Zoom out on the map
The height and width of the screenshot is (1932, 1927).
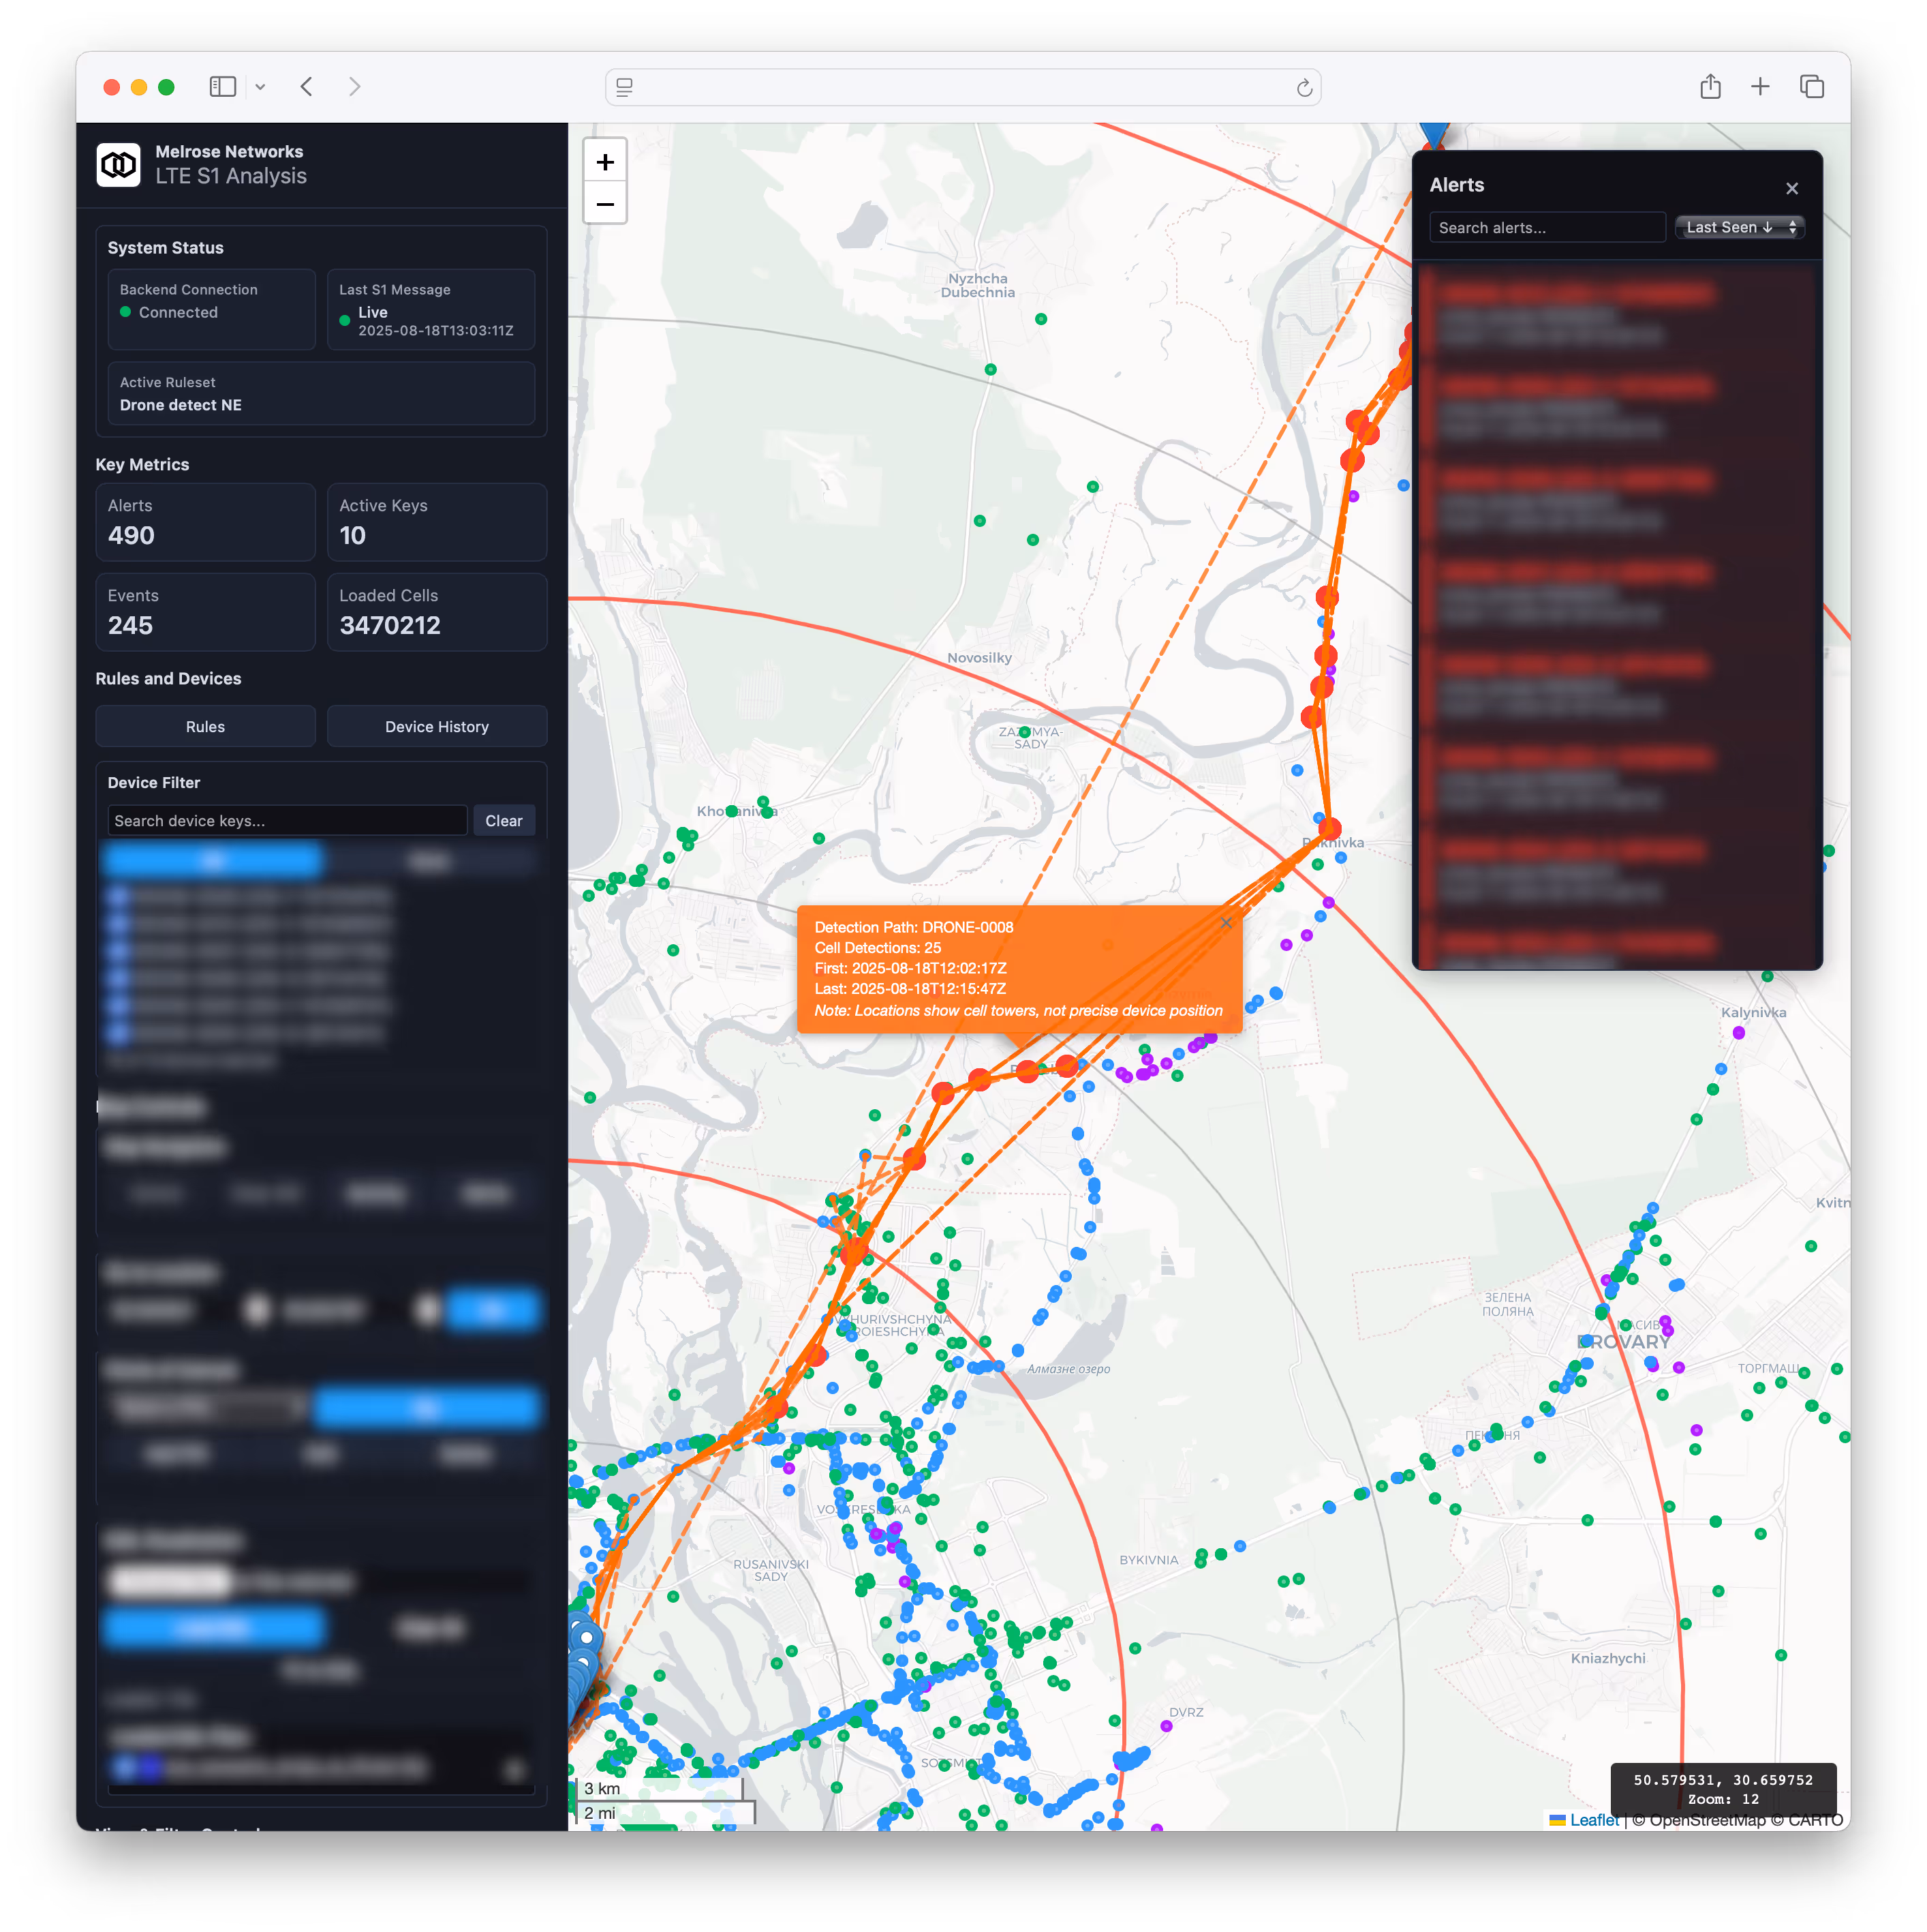click(604, 204)
